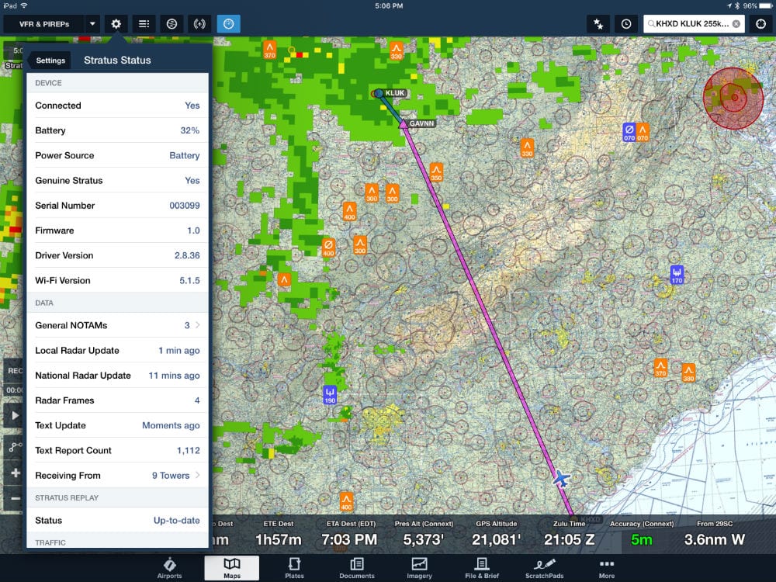
Task: Tap the Stratus Replay Status row
Action: click(117, 520)
